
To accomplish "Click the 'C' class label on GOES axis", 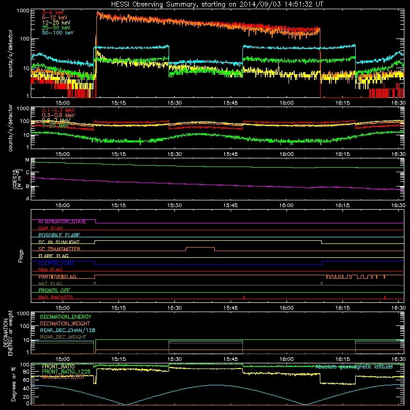I will point(27,173).
